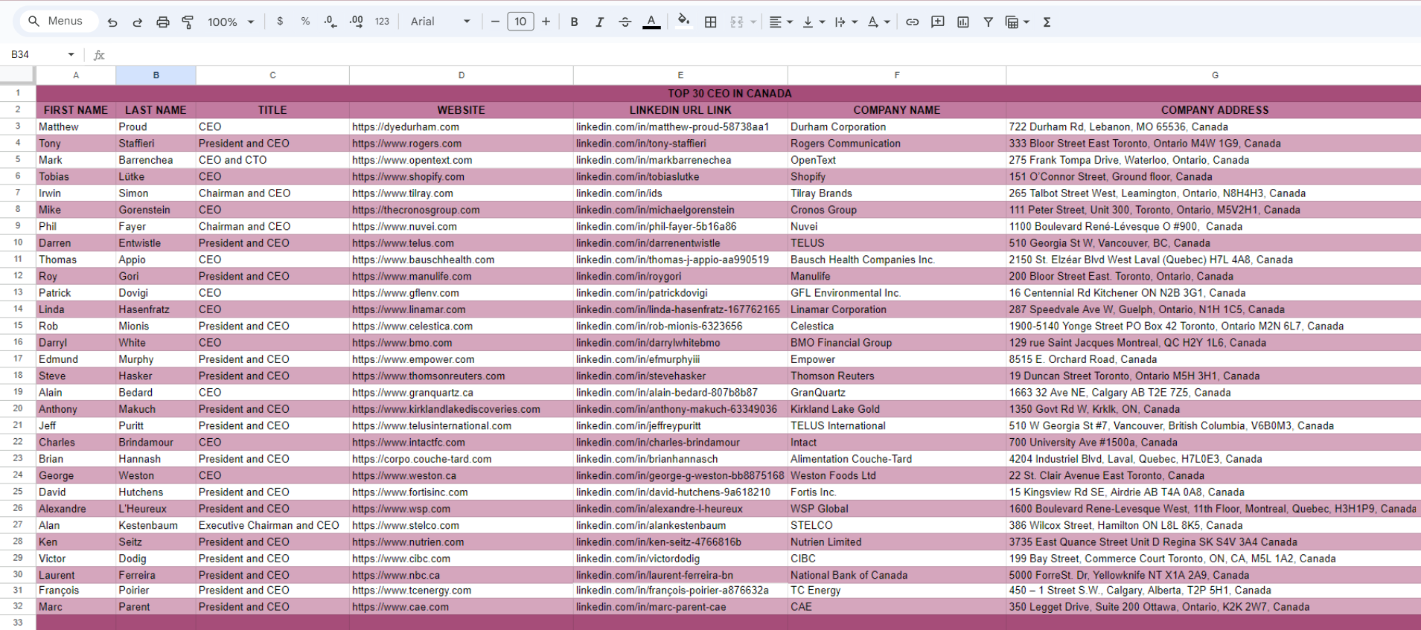Toggle italic formatting
This screenshot has width=1421, height=630.
tap(599, 22)
